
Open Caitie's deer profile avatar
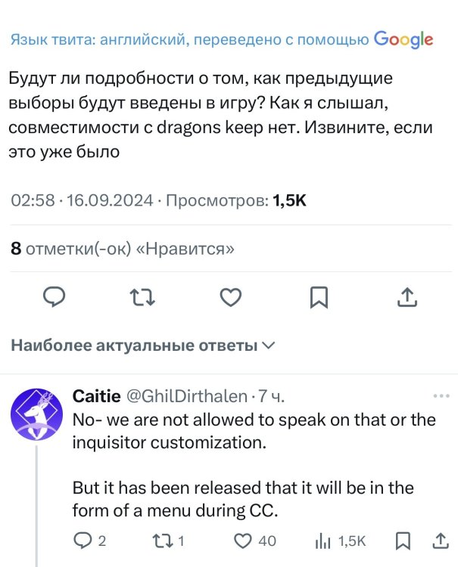36,414
